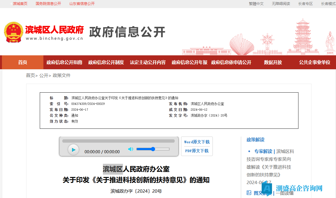336x198 pixels.
Task: Mute audio using the speaker icon
Action: [130, 149]
